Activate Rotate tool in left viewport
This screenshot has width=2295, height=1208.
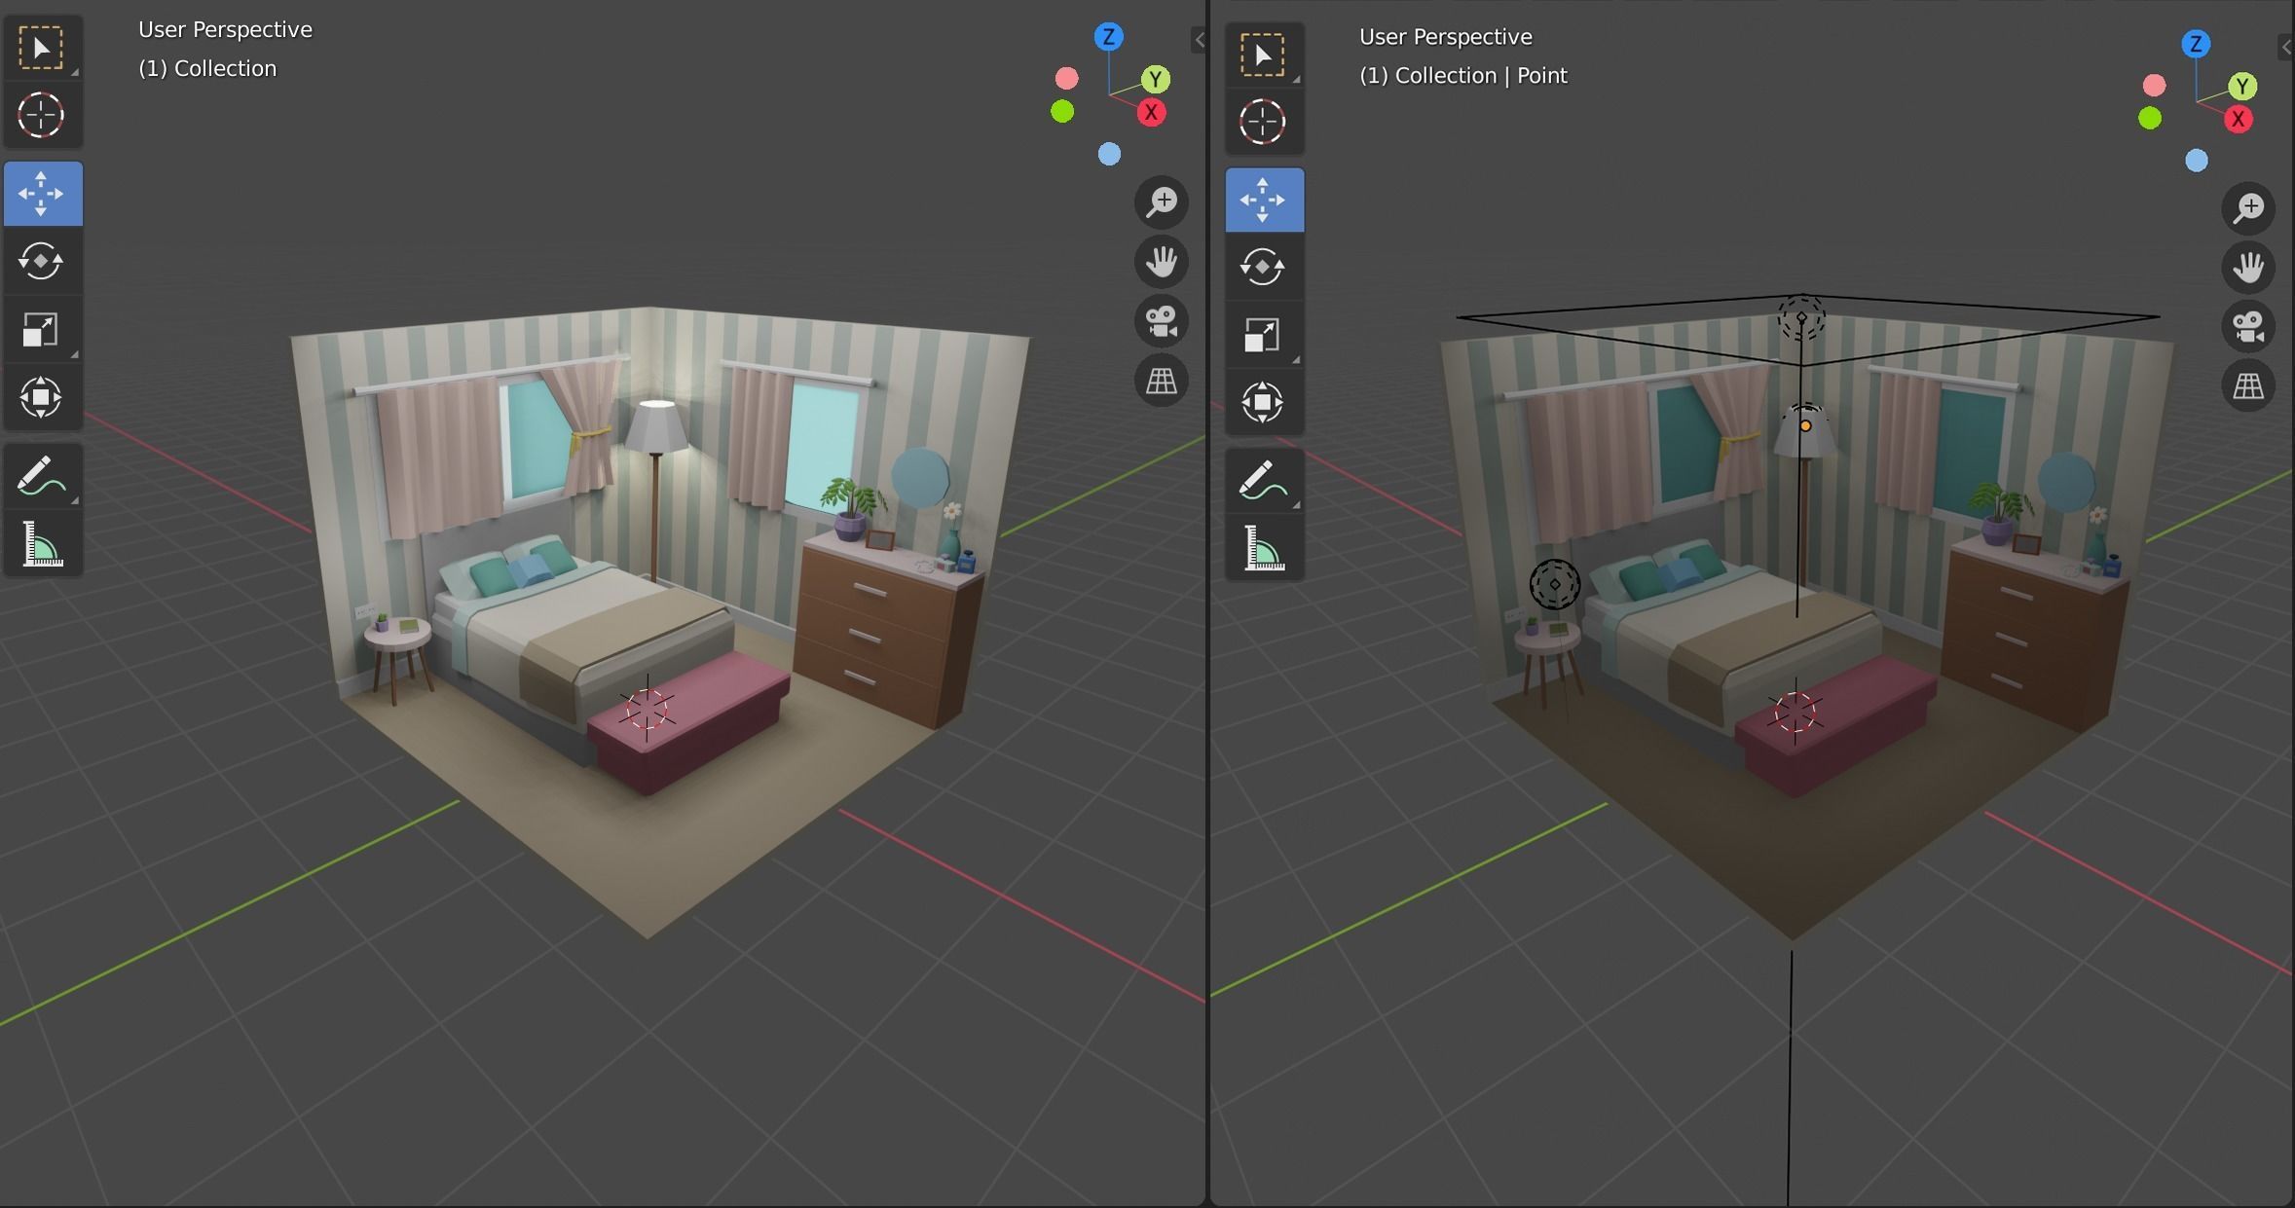pyautogui.click(x=41, y=261)
